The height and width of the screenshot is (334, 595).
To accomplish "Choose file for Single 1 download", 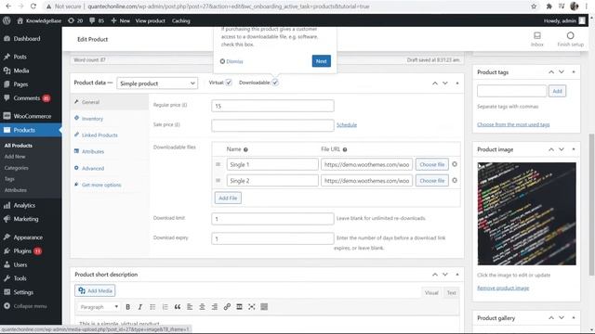I will pos(431,164).
